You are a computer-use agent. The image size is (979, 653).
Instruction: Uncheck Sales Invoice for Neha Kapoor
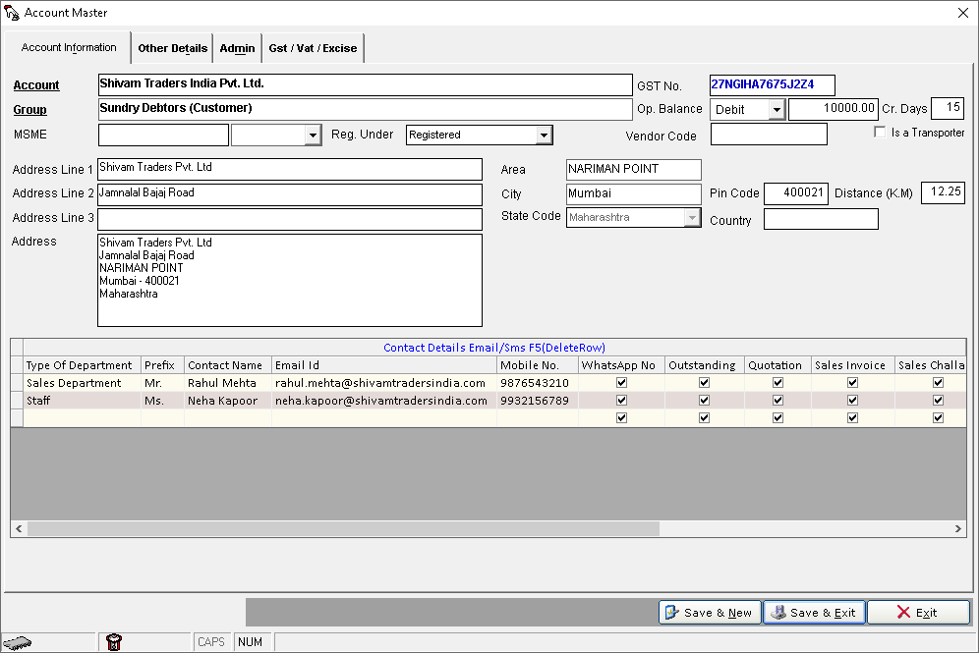coord(853,401)
